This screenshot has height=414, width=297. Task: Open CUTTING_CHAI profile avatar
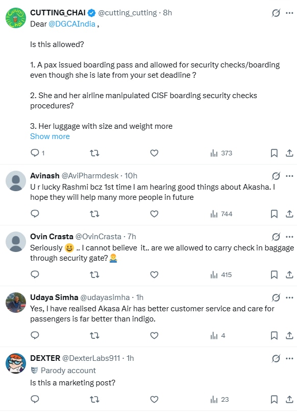click(x=16, y=18)
